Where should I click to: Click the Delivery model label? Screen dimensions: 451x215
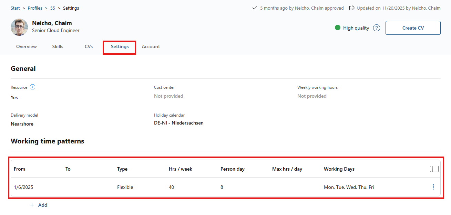[24, 115]
